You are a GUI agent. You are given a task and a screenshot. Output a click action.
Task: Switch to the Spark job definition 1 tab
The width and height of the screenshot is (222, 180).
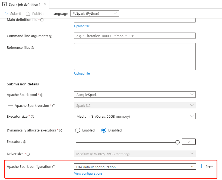[x=24, y=4]
